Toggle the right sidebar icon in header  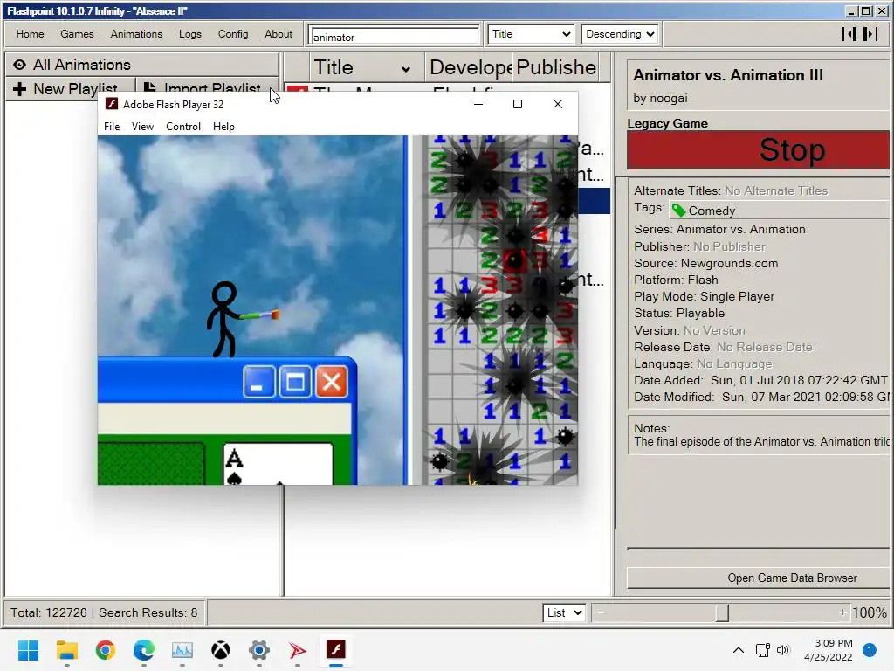click(870, 34)
